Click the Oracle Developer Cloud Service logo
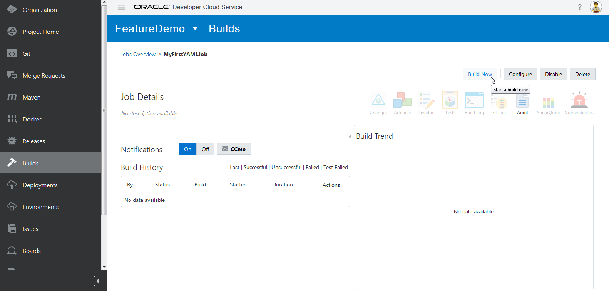The width and height of the screenshot is (609, 291). coord(188,7)
